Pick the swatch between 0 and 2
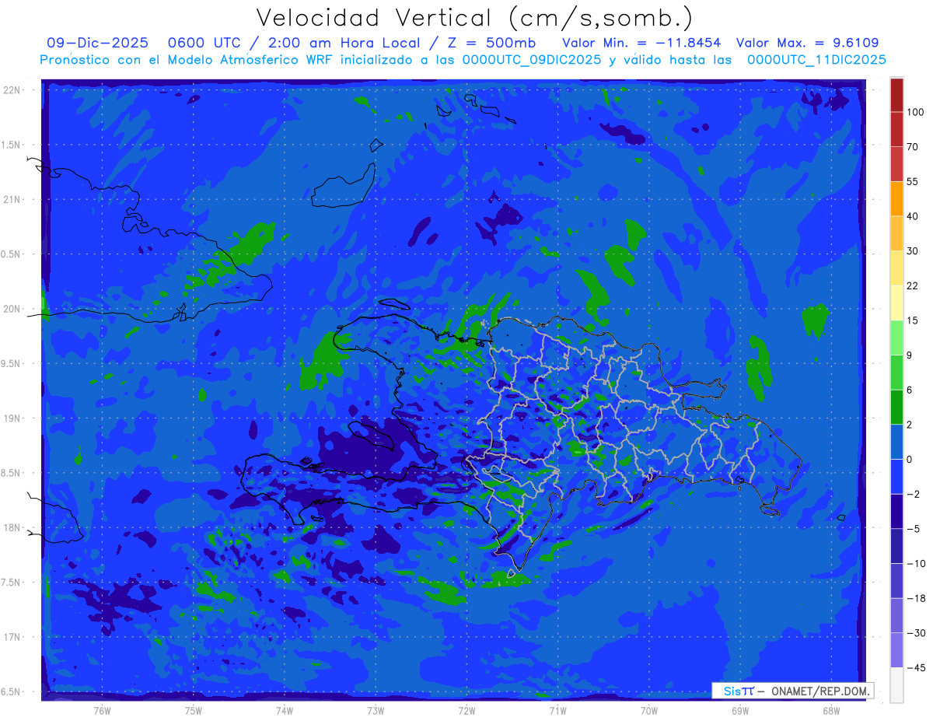 (896, 442)
